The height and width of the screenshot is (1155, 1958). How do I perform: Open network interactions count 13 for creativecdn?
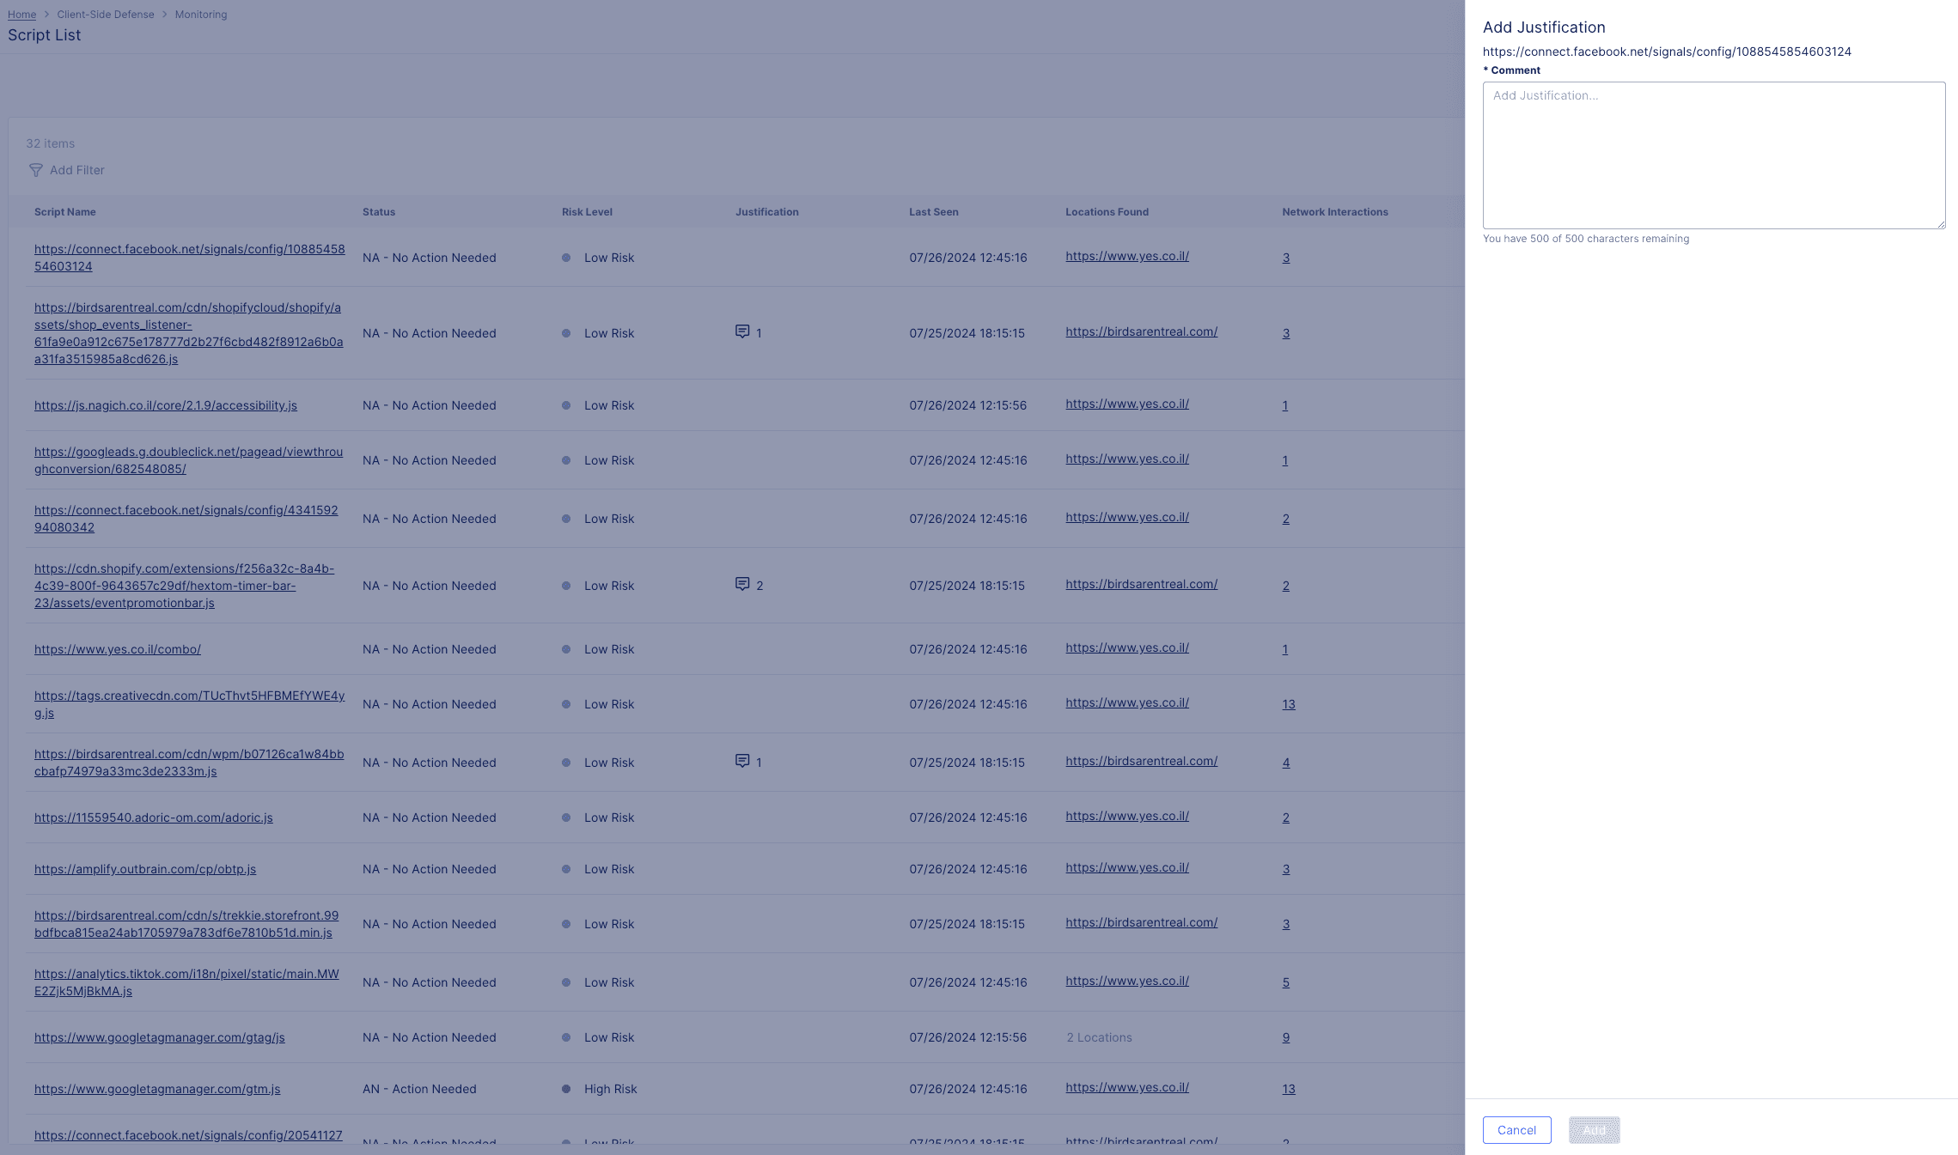coord(1288,704)
